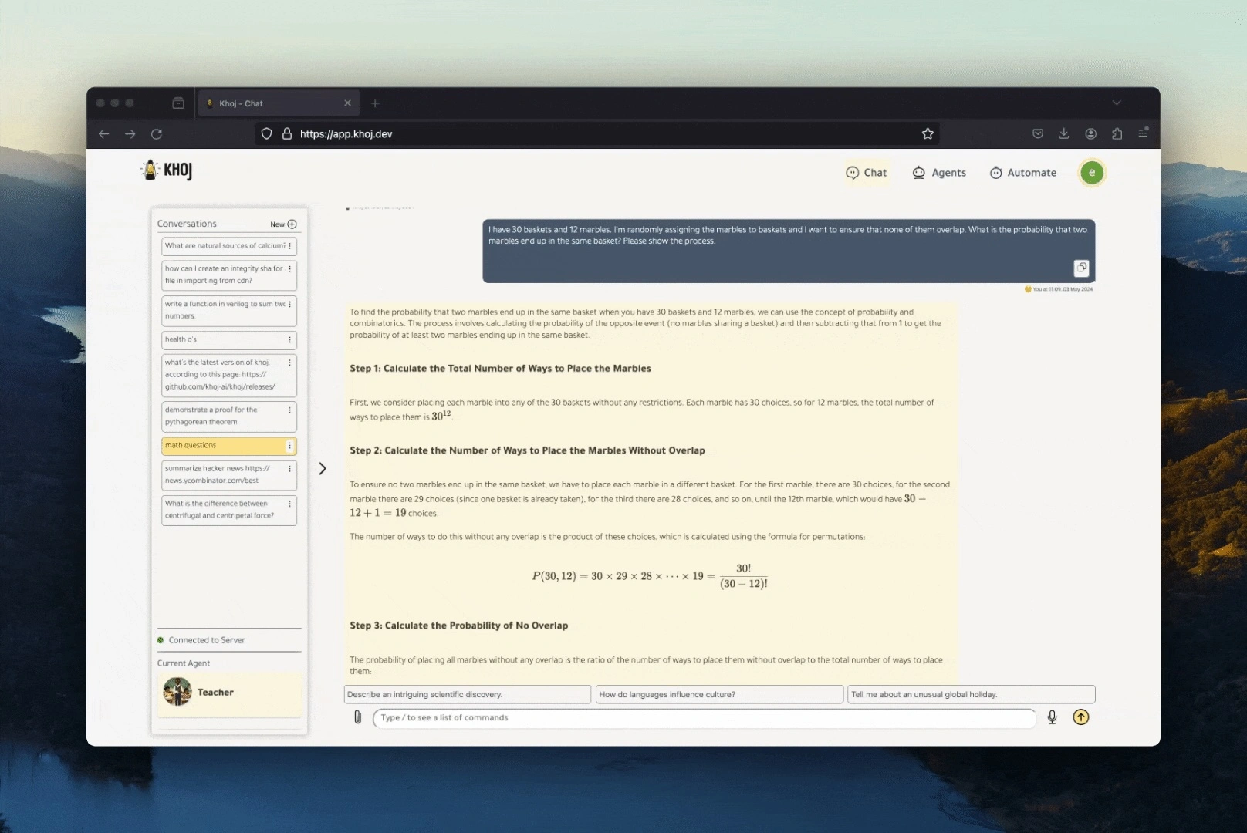The image size is (1247, 833).
Task: Open the profile avatar menu
Action: tap(1091, 173)
